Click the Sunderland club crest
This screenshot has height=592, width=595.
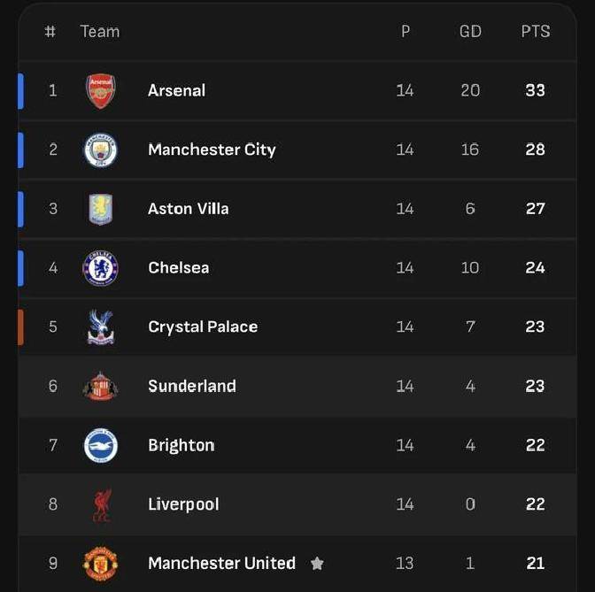[100, 387]
